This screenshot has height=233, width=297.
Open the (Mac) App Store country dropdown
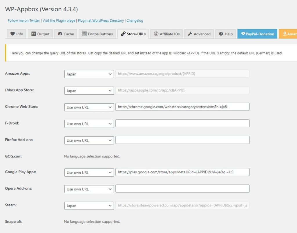point(89,91)
